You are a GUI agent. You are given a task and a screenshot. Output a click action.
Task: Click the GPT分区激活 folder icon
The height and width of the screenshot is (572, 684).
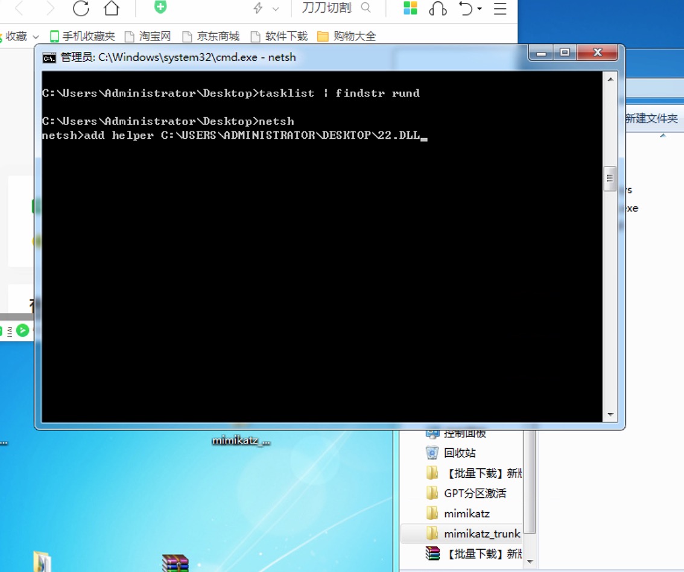(x=432, y=493)
